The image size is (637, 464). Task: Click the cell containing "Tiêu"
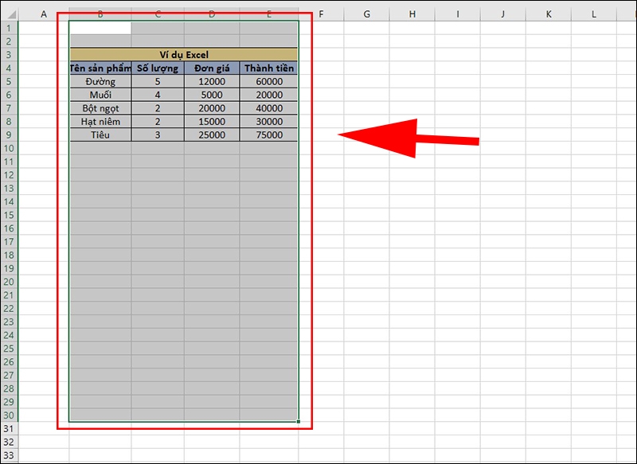[99, 135]
